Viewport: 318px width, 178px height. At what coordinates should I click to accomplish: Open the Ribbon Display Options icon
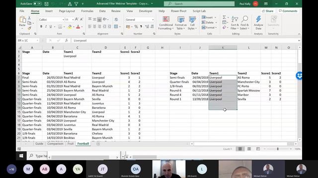coord(266,3)
